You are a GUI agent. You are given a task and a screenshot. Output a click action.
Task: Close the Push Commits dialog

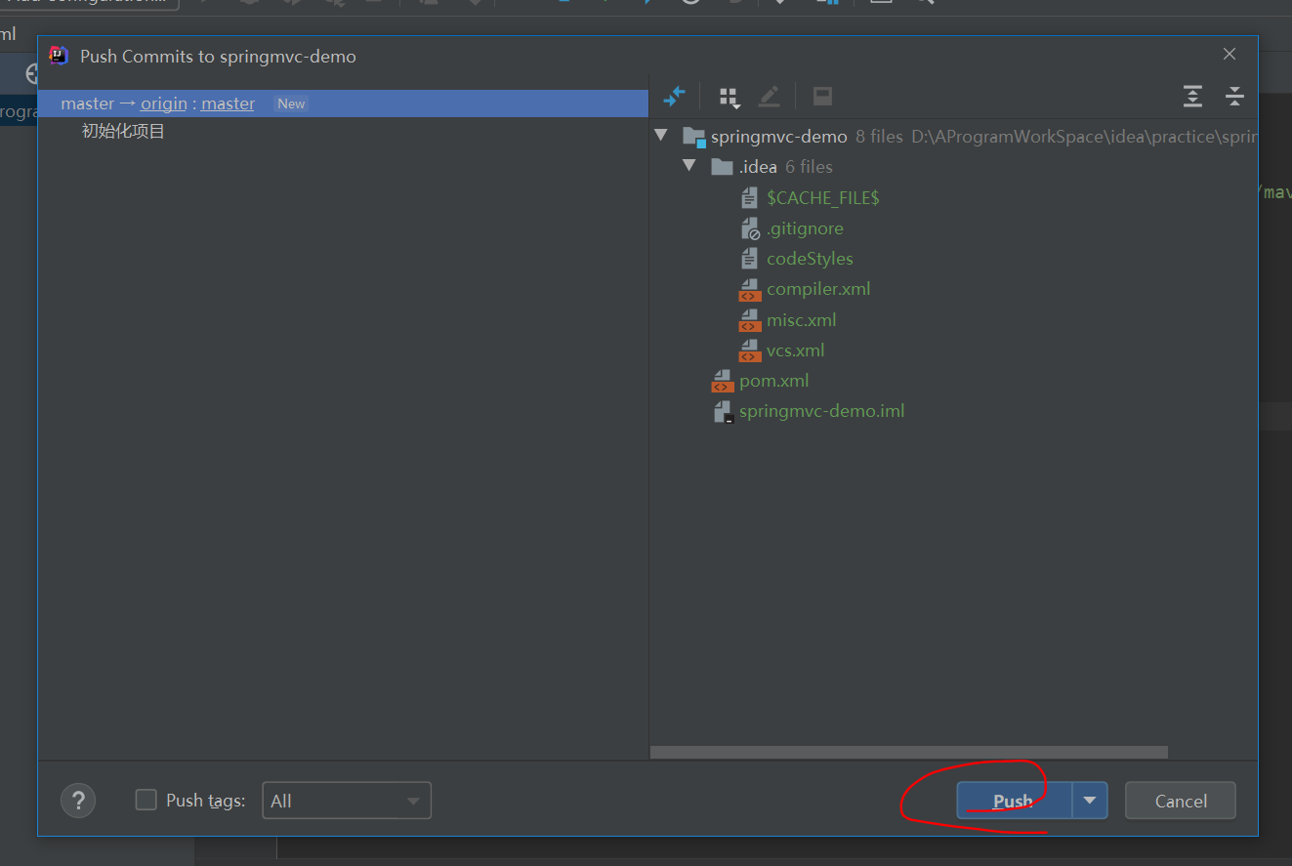pyautogui.click(x=1230, y=55)
